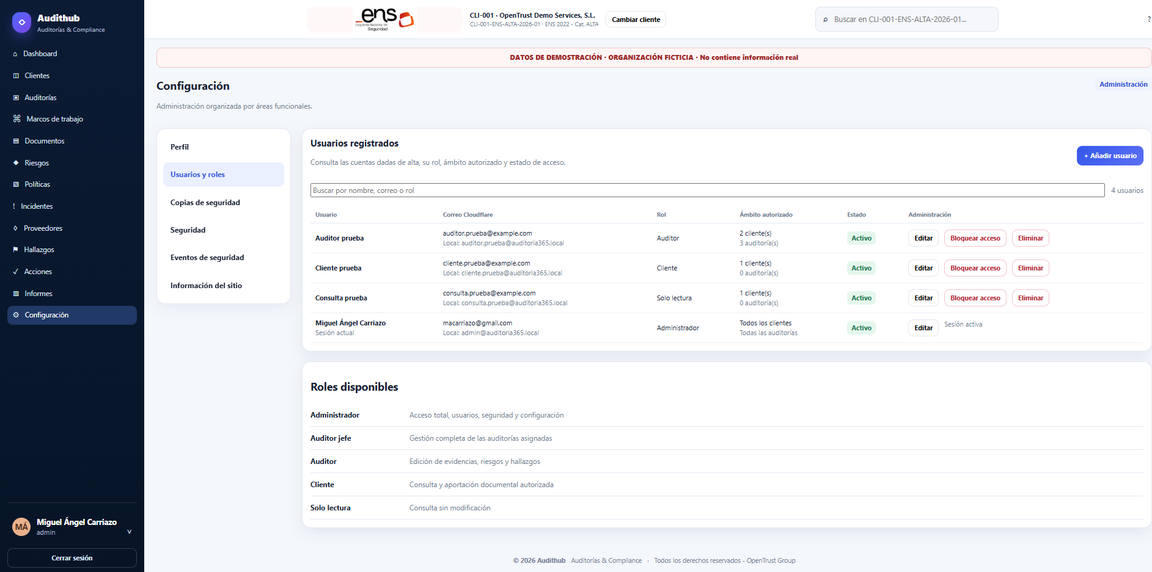The height and width of the screenshot is (572, 1152).
Task: Click Activo status of Consulta prueba
Action: 861,298
